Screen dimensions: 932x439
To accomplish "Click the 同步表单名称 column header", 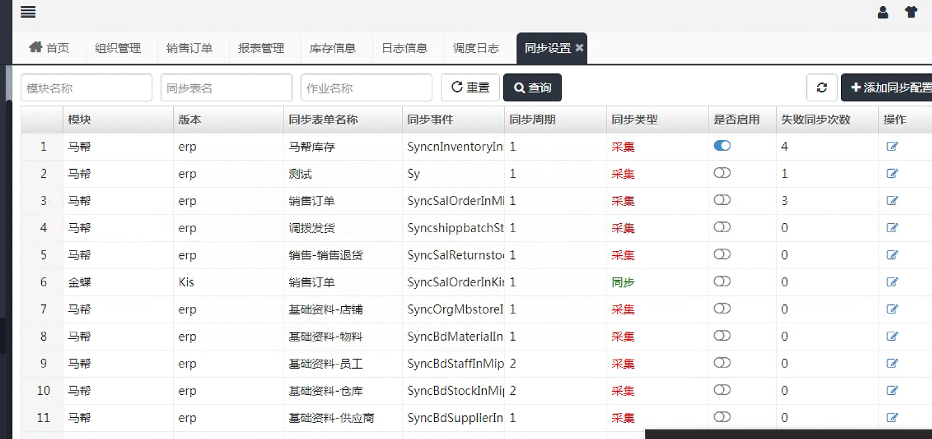I will click(343, 119).
